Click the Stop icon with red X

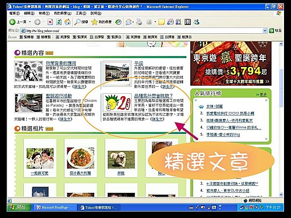coord(50,22)
